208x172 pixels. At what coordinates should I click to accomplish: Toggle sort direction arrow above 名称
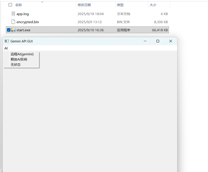pyautogui.click(x=42, y=2)
